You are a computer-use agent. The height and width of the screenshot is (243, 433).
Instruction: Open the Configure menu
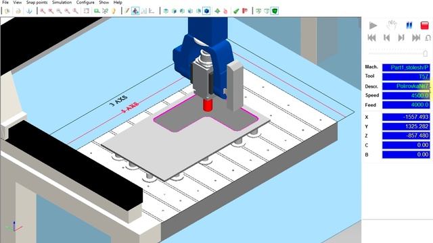(x=85, y=2)
